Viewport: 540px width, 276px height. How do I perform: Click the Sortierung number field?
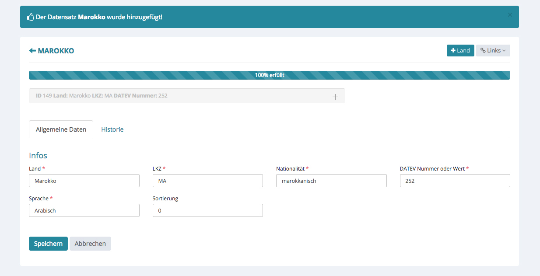pyautogui.click(x=207, y=210)
